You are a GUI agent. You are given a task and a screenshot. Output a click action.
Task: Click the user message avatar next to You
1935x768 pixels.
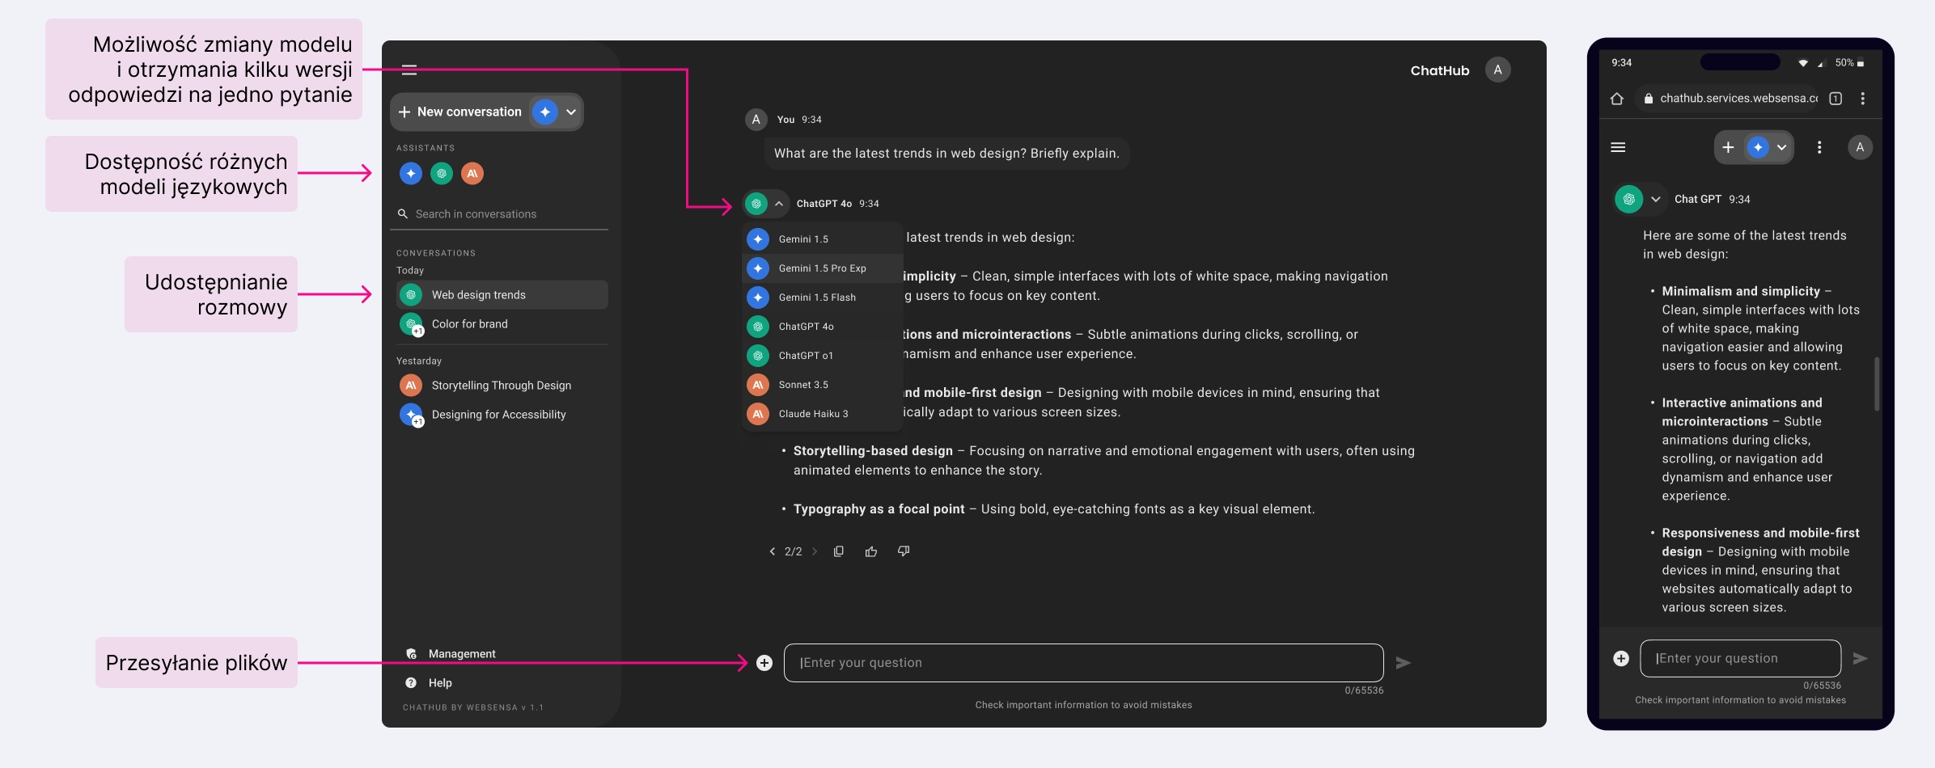[756, 120]
